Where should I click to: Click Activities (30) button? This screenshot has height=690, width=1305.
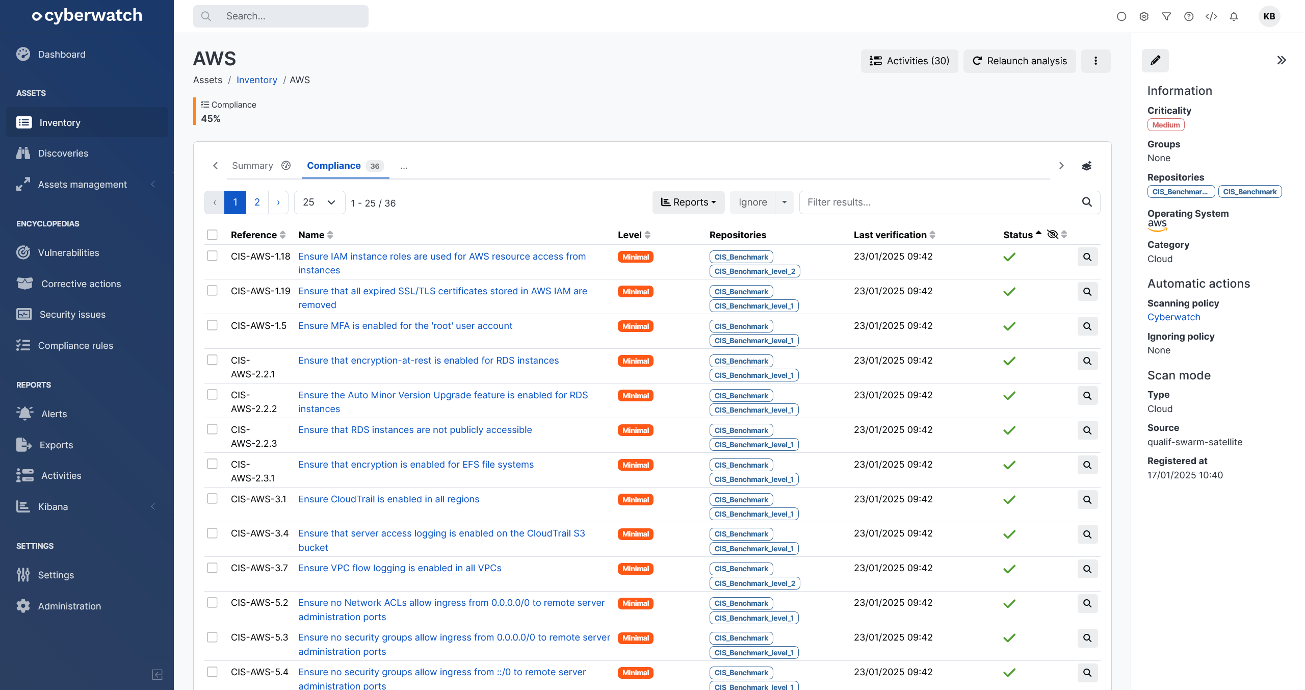[x=909, y=61]
